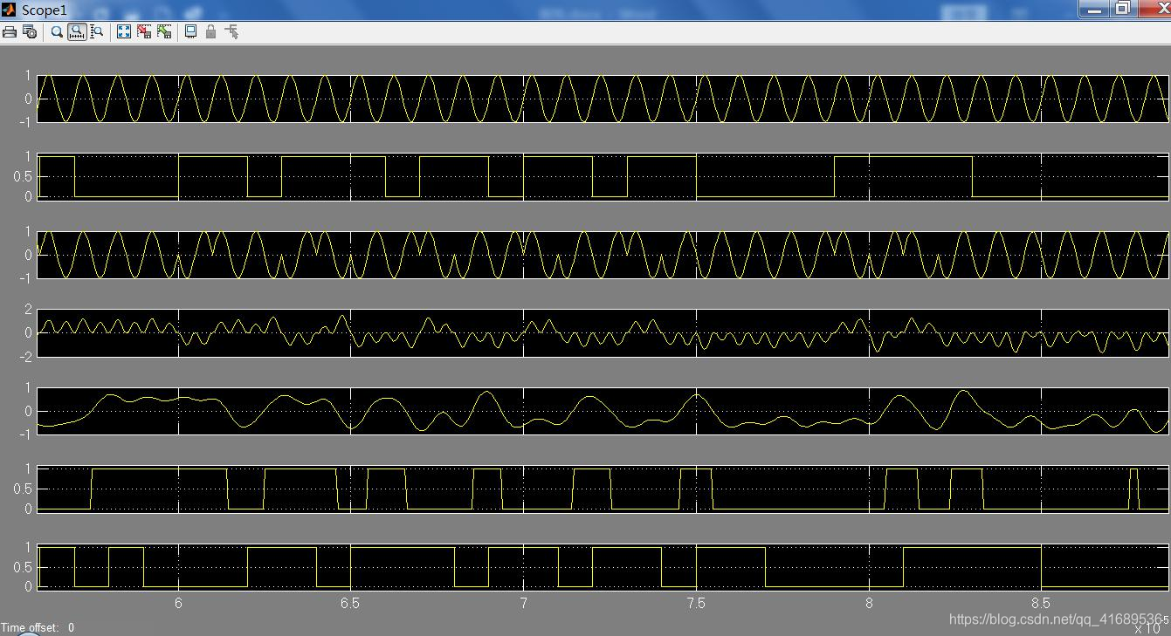Click the 6.5 time axis label

click(x=350, y=603)
